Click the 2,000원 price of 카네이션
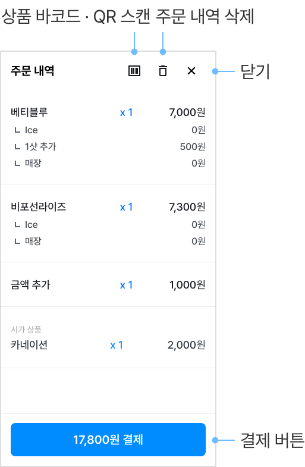305x467 pixels. pyautogui.click(x=187, y=344)
